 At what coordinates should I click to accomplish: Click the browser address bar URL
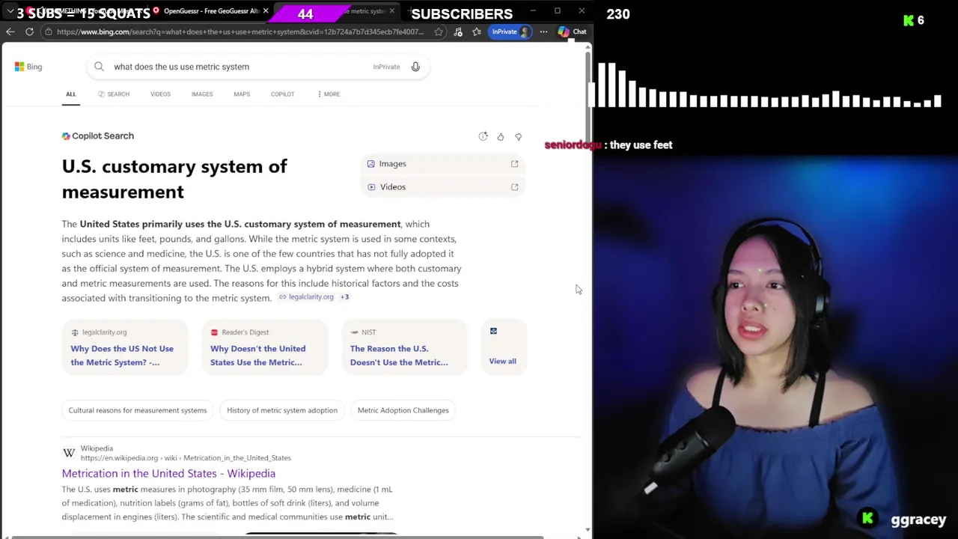pyautogui.click(x=239, y=31)
